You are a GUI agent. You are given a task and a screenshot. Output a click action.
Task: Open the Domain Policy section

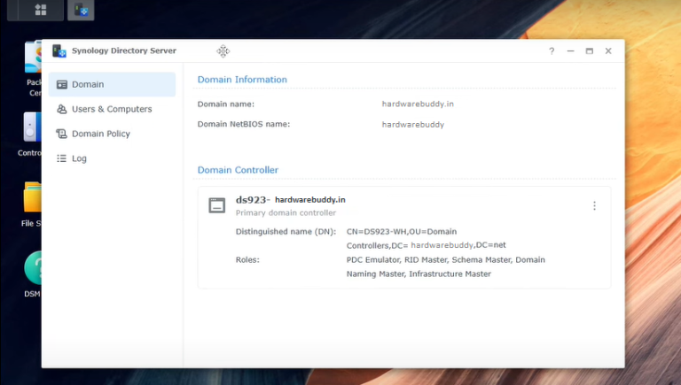[x=112, y=134]
